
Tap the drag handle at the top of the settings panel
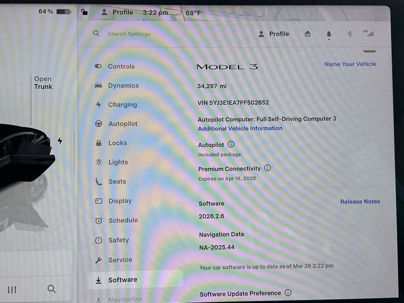click(x=369, y=51)
